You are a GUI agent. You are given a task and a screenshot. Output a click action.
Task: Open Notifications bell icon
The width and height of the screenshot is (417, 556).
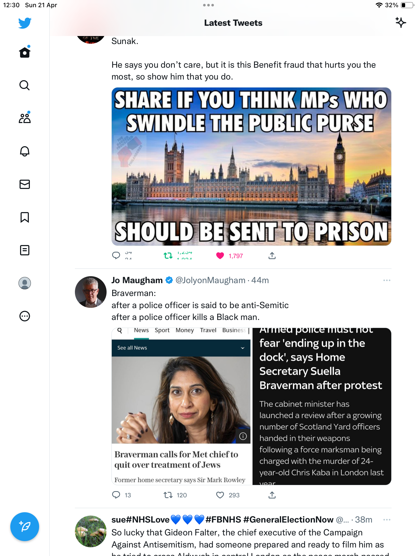(x=25, y=151)
